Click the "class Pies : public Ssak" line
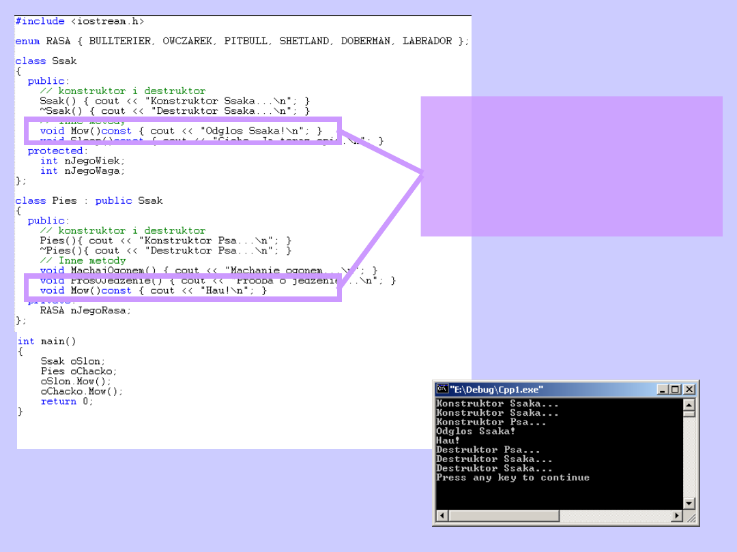 (89, 200)
